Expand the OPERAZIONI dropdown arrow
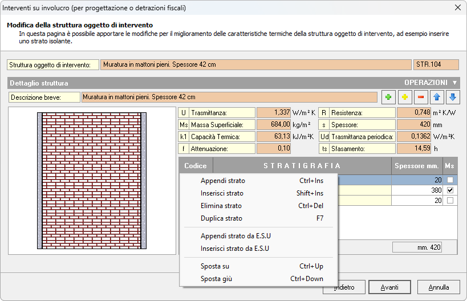 coord(454,83)
